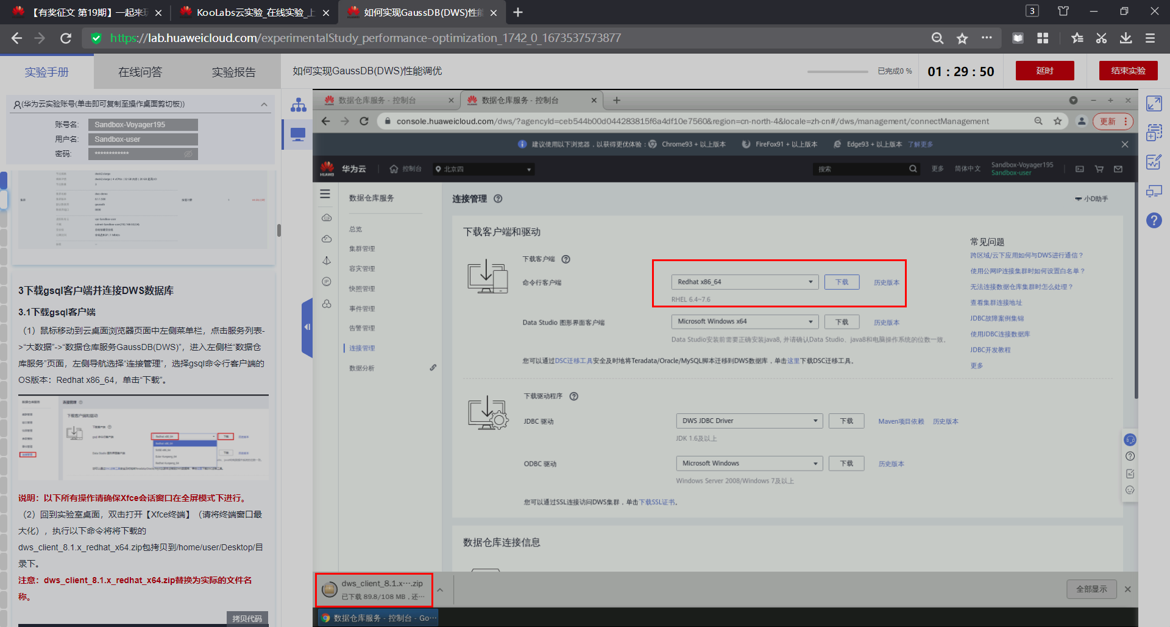Image resolution: width=1170 pixels, height=627 pixels.
Task: Open the Microsoft Windows x64 dropdown
Action: pyautogui.click(x=745, y=321)
